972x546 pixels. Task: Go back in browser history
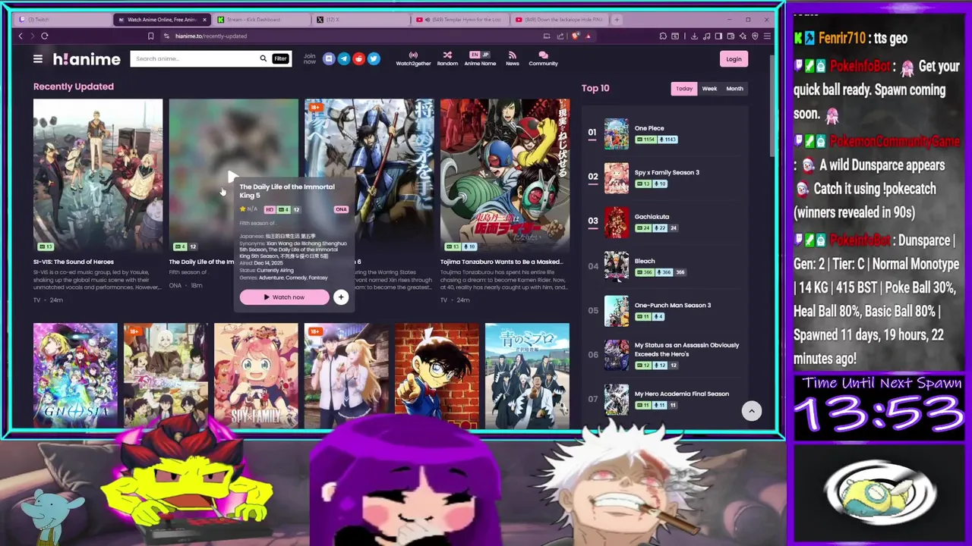[21, 36]
